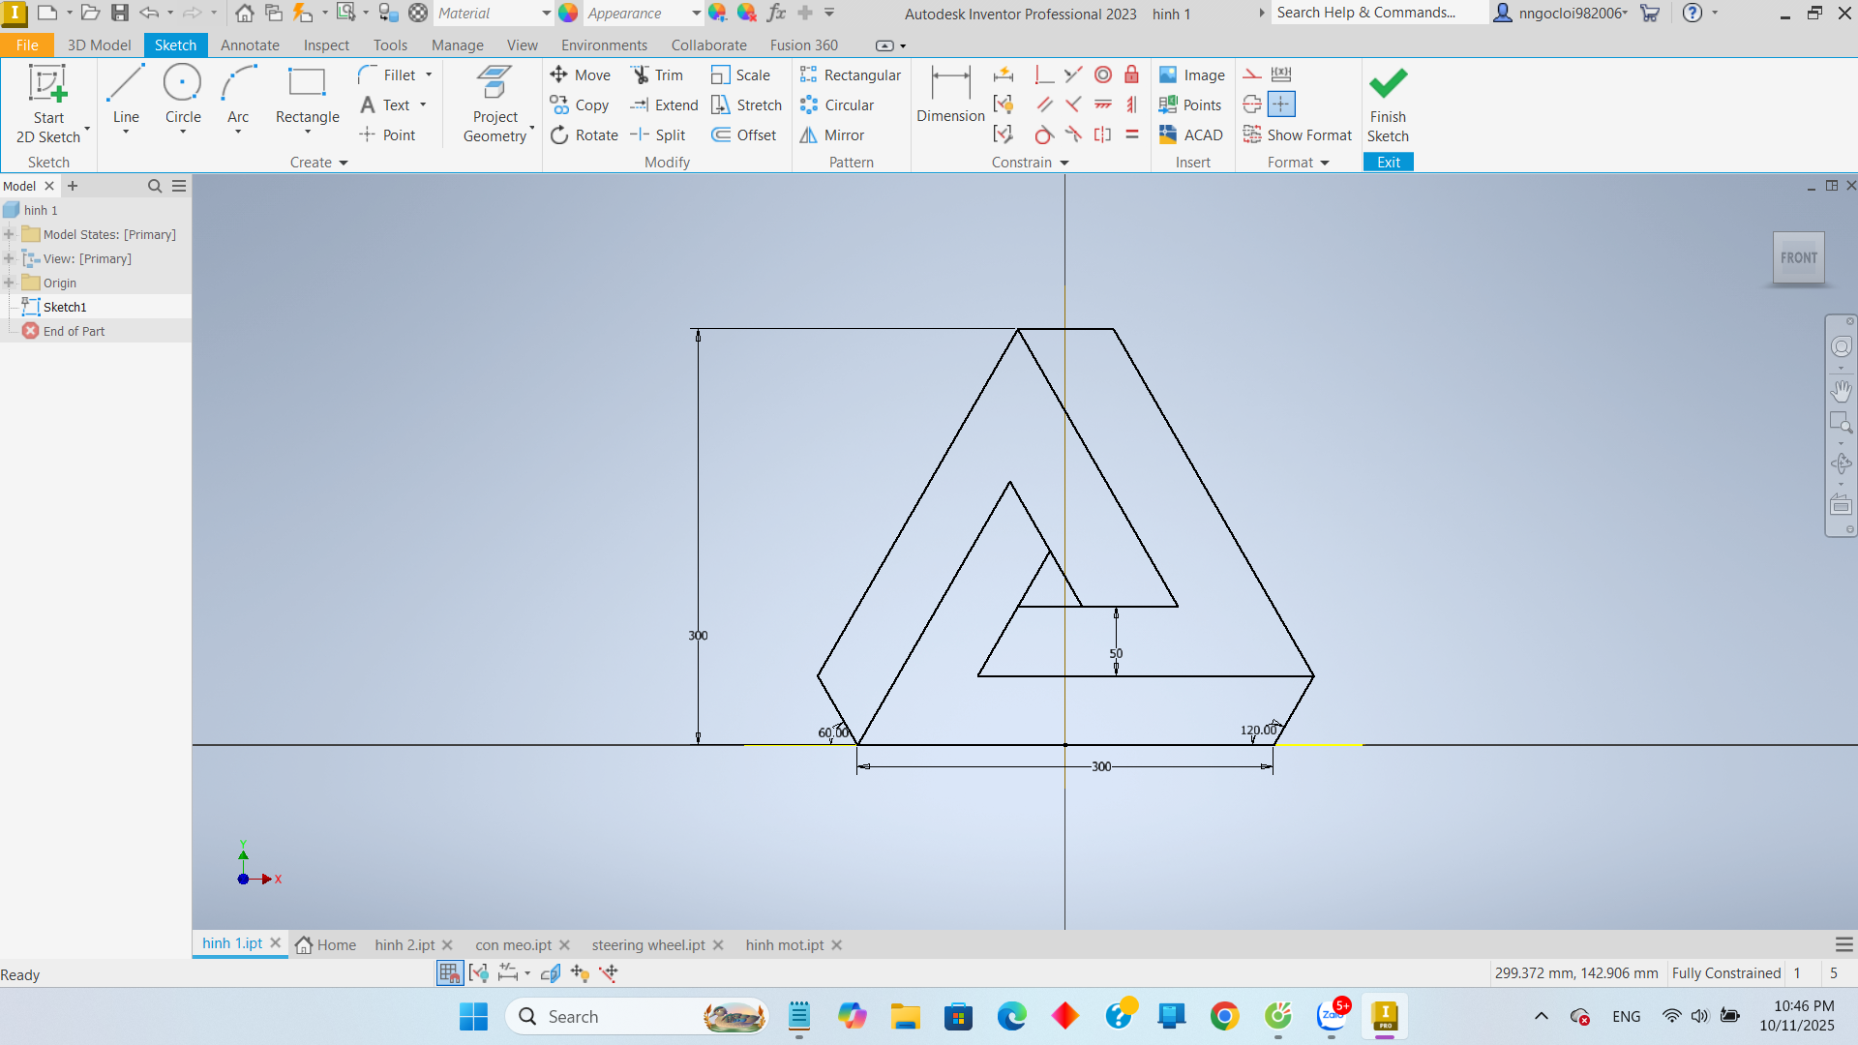1858x1045 pixels.
Task: Toggle Snap to Grid in status bar
Action: pos(449,973)
